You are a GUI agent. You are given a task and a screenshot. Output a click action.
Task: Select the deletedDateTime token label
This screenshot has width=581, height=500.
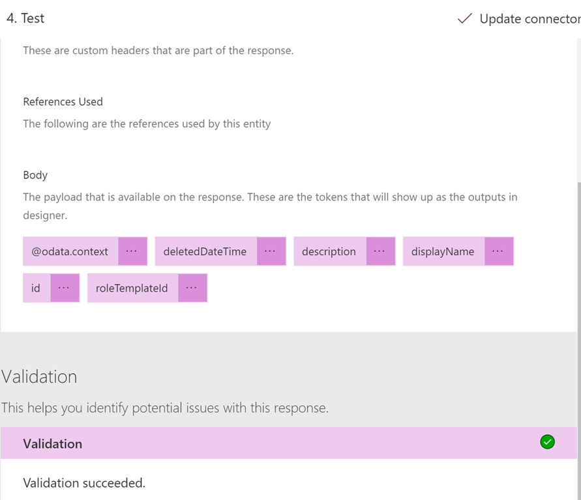pyautogui.click(x=205, y=251)
